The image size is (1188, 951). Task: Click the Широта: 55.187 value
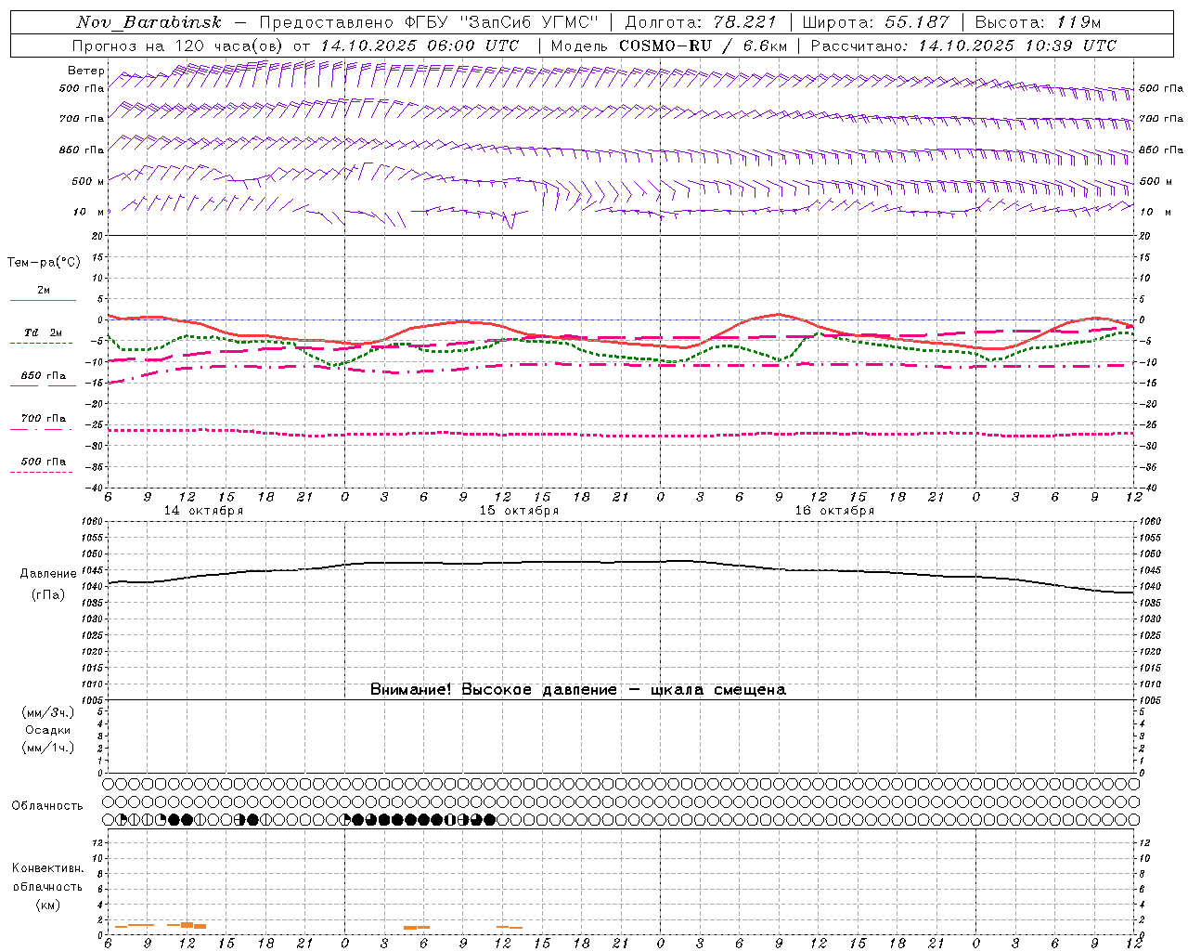tap(875, 22)
